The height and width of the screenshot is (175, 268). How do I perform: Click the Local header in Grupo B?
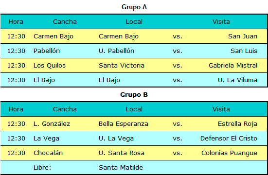(134, 109)
